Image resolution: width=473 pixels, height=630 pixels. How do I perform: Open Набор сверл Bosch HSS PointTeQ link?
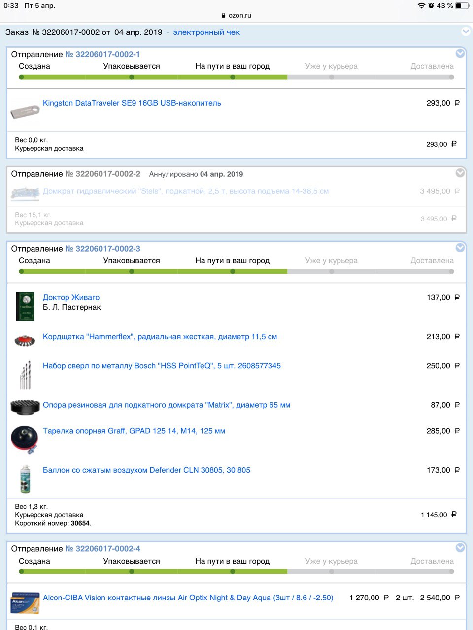162,366
